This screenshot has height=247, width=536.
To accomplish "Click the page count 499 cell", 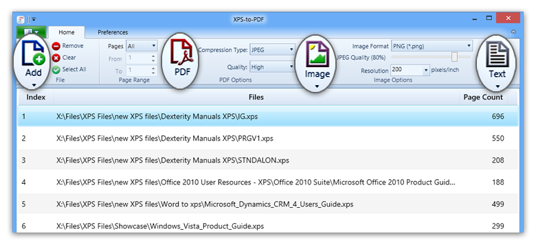I will (x=498, y=204).
